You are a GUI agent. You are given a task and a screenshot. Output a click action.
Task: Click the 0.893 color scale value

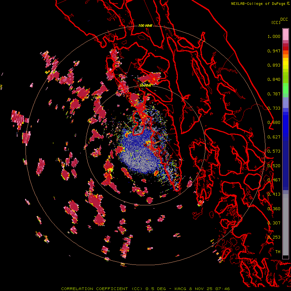point(274,65)
